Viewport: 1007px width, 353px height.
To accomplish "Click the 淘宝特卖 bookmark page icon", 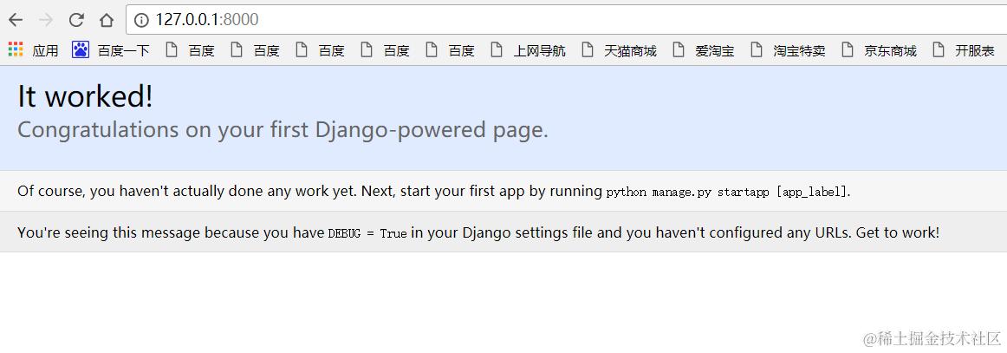I will click(x=757, y=49).
